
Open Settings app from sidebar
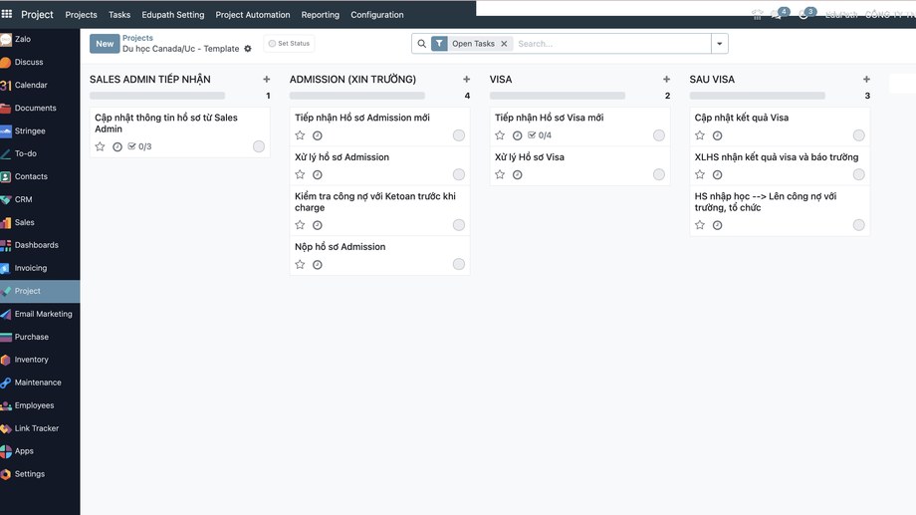tap(40, 474)
